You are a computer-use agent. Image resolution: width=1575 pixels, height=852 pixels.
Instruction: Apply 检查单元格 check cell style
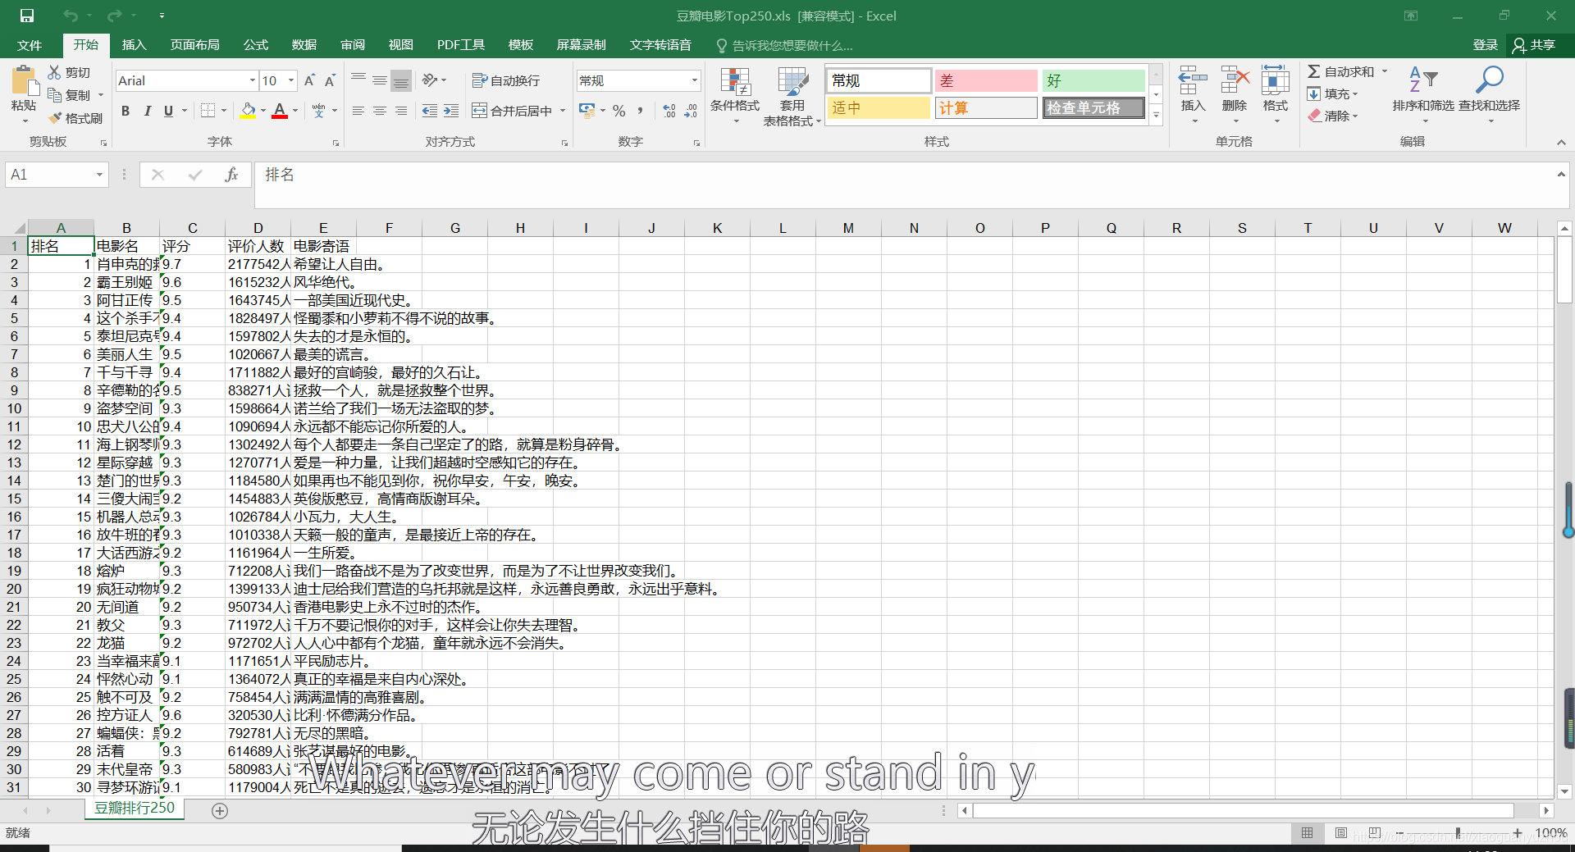[1093, 107]
